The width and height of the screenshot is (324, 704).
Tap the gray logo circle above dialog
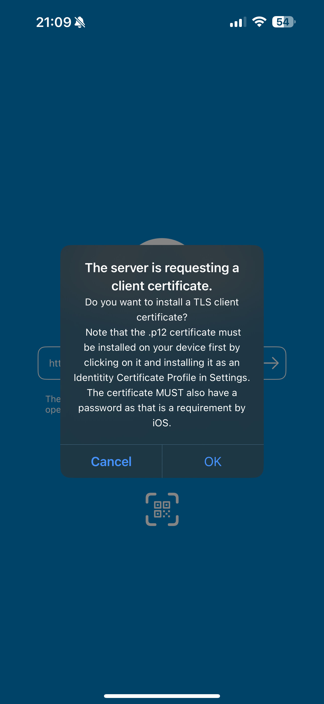click(x=162, y=241)
